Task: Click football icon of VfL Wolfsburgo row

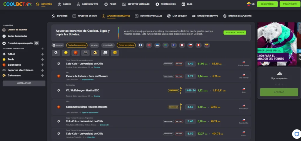Action: click(59, 91)
